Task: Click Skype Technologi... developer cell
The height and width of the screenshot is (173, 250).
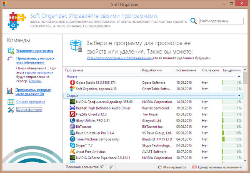Action: click(157, 145)
